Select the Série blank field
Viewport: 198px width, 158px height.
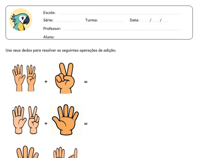67,21
